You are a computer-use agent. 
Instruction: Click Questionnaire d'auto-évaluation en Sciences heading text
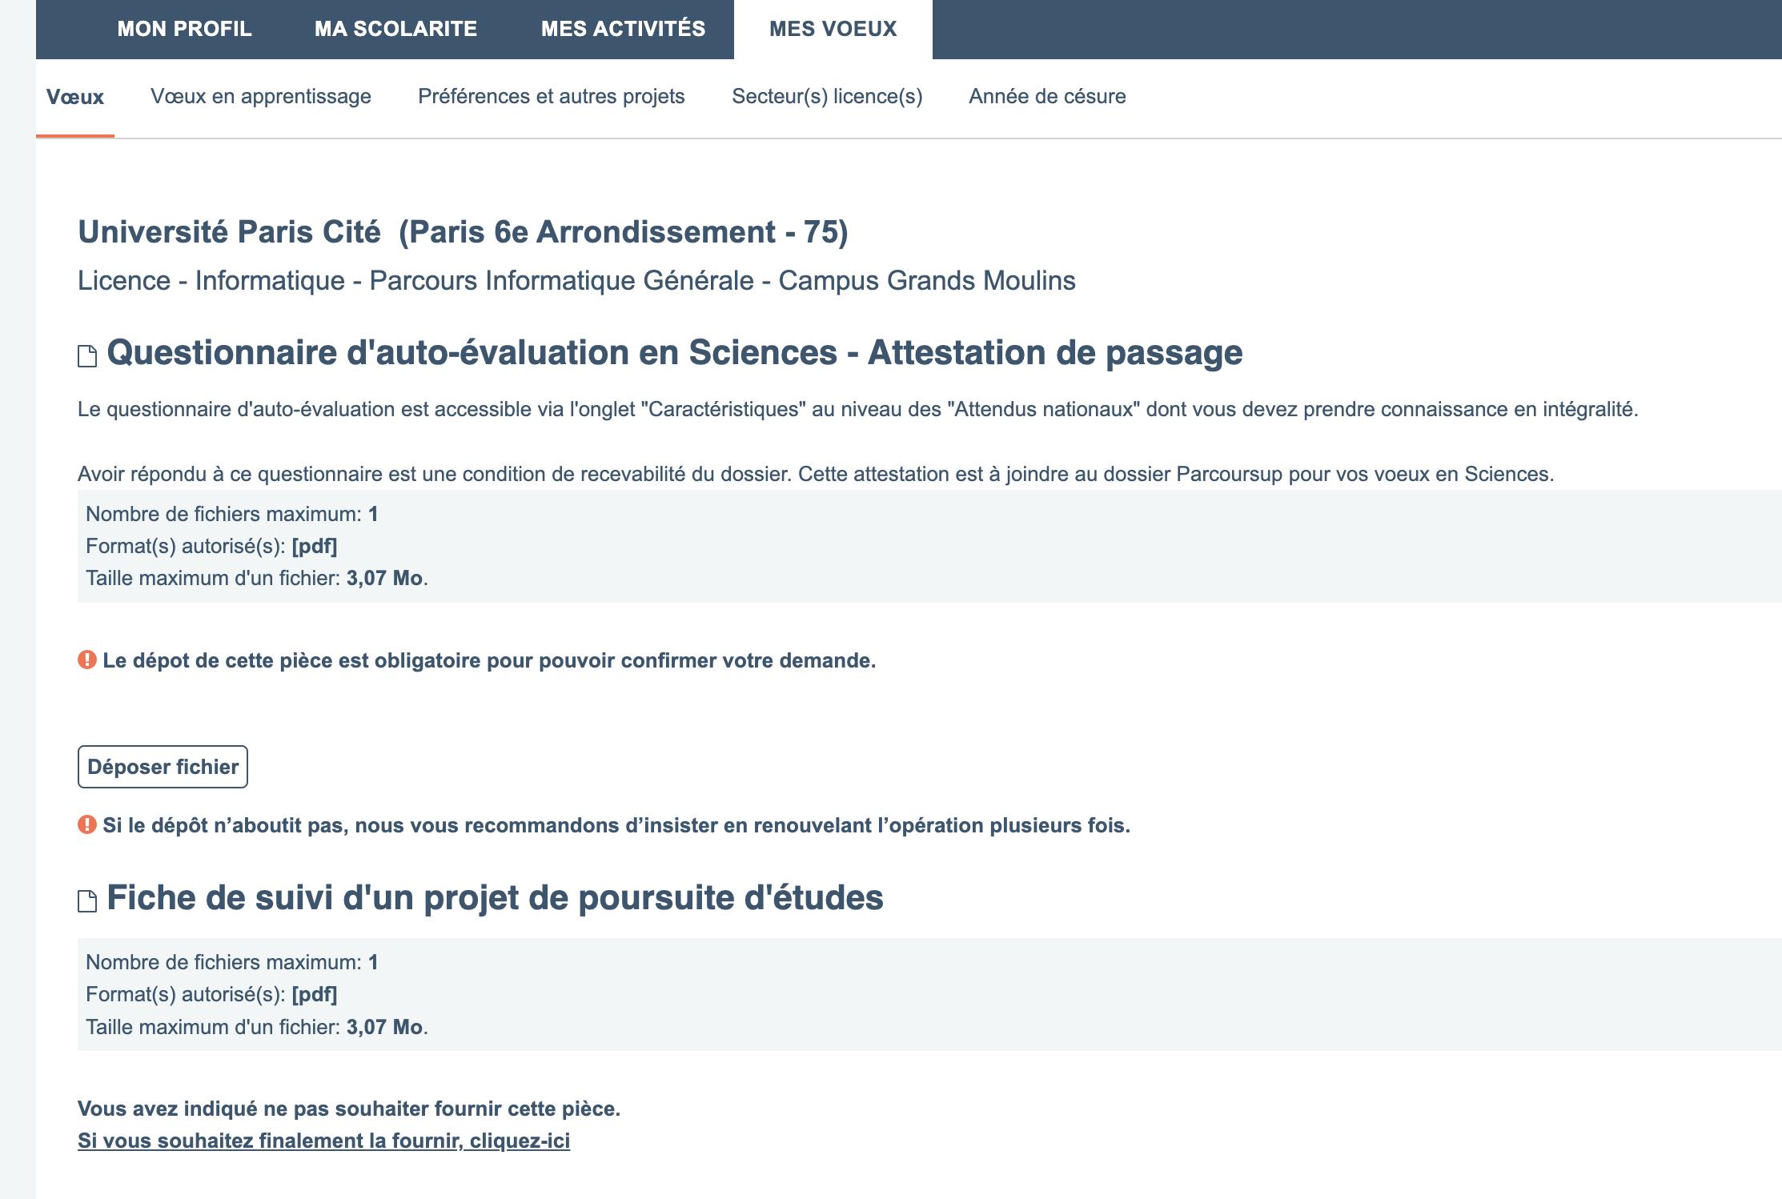click(x=674, y=353)
